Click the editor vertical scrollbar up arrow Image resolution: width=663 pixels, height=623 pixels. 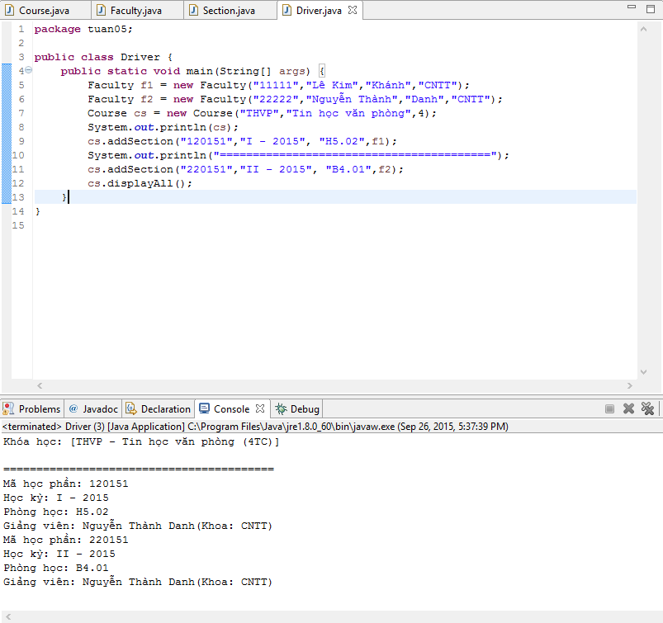tap(643, 29)
